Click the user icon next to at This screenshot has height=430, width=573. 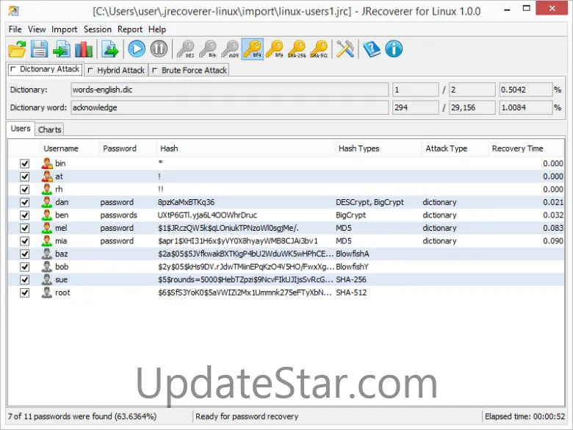pos(47,176)
